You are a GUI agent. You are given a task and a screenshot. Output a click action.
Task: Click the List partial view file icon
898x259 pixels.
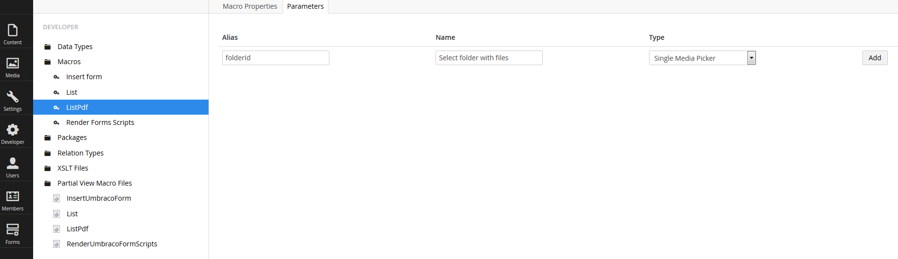[x=57, y=214]
